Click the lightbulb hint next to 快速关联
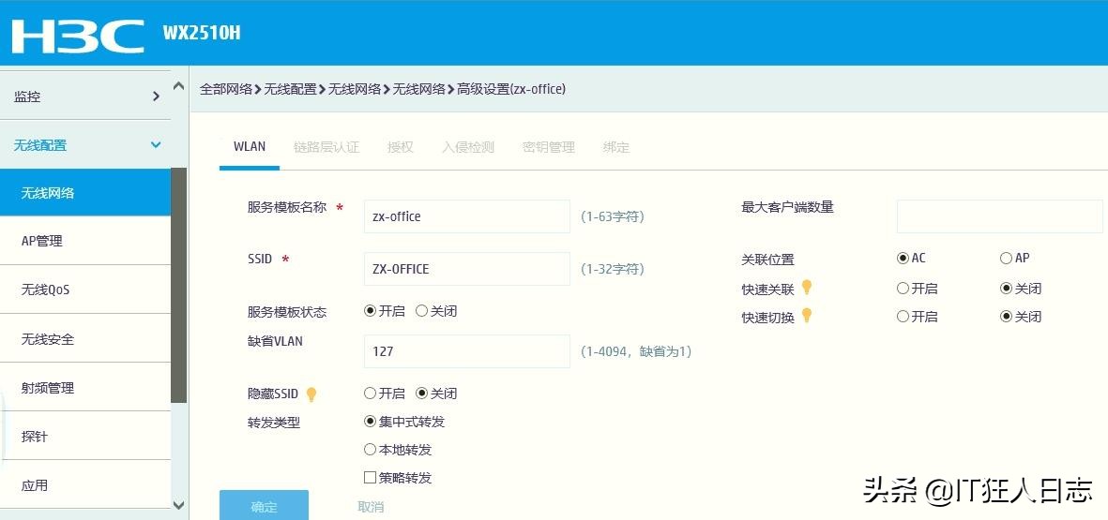The height and width of the screenshot is (520, 1108). (806, 288)
